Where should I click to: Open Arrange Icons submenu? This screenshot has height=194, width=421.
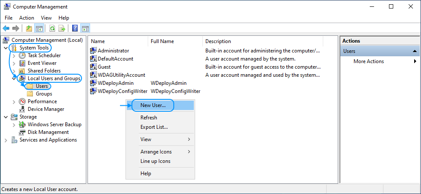point(160,152)
